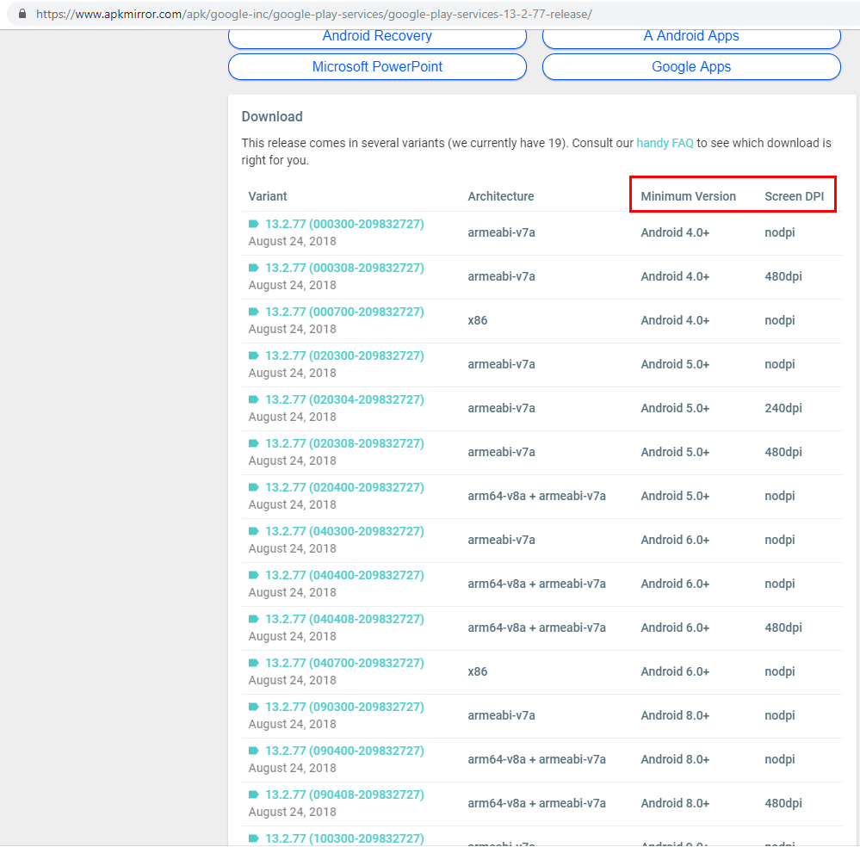Click tag icon beside variant 000300-209832727
Screen dimensions: 860x847
pyautogui.click(x=254, y=224)
